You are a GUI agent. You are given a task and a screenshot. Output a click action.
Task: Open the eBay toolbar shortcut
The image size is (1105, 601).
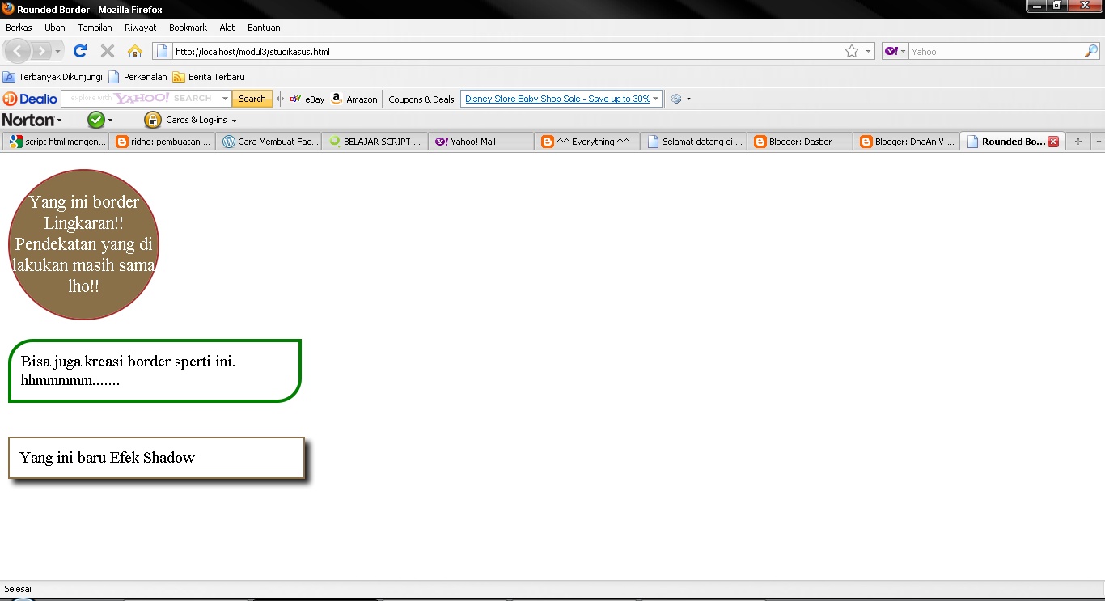coord(307,99)
